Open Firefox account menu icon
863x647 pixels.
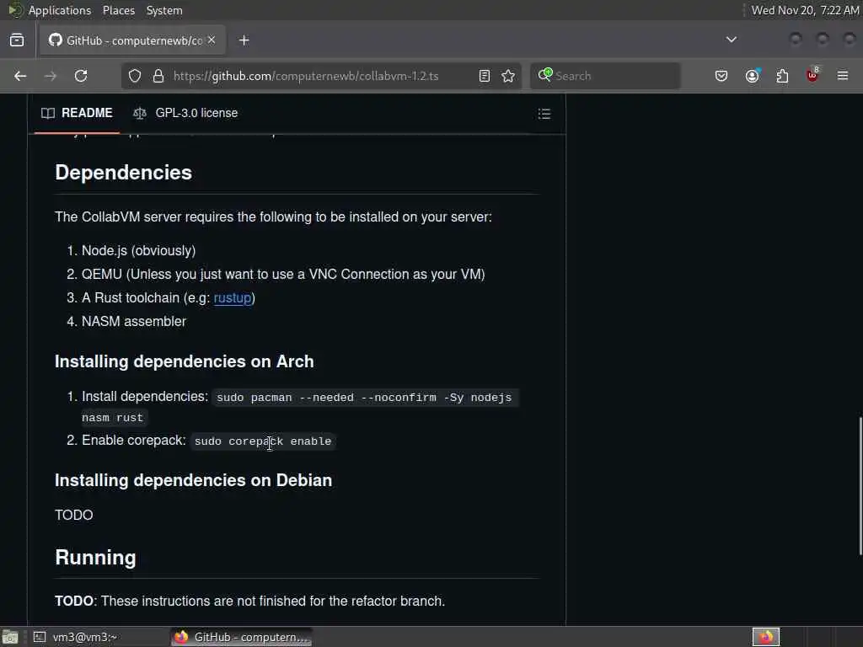tap(753, 76)
